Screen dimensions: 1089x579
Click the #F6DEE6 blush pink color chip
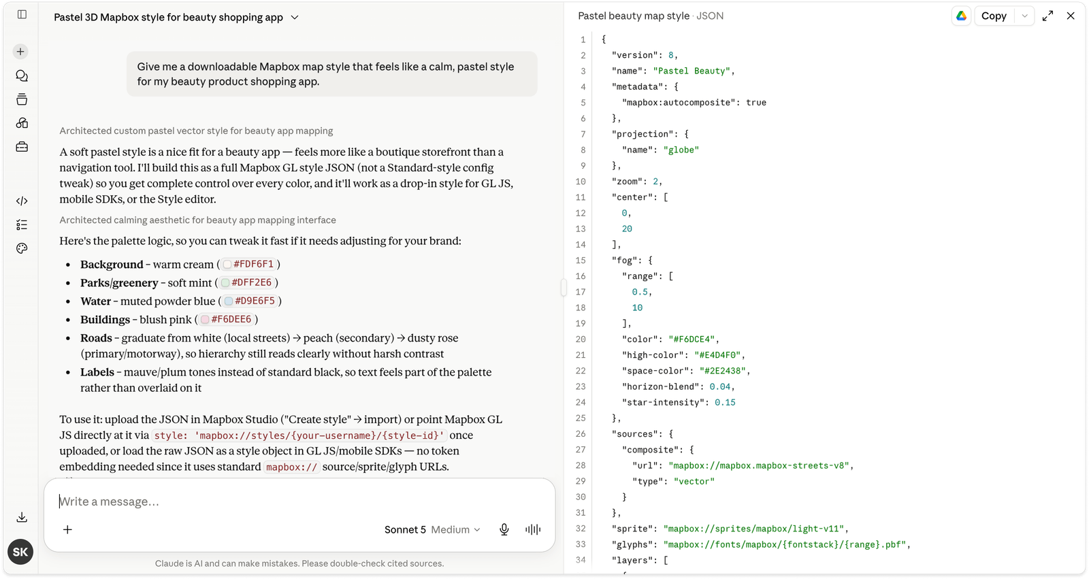click(x=226, y=319)
